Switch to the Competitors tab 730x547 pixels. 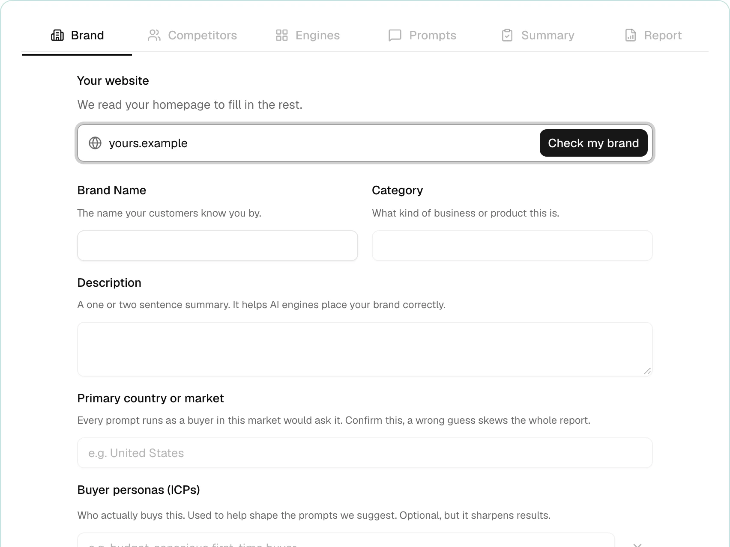point(192,35)
